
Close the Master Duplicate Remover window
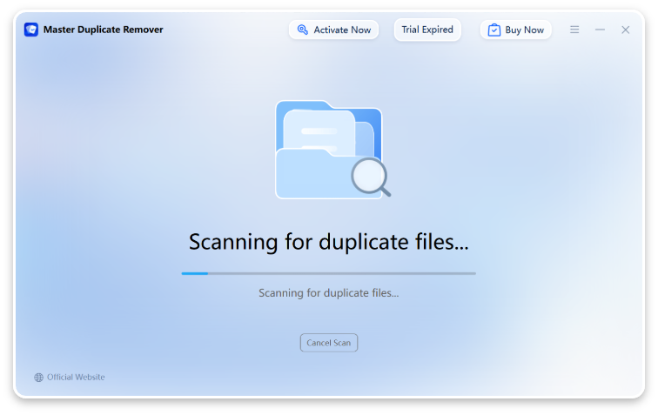coord(625,30)
